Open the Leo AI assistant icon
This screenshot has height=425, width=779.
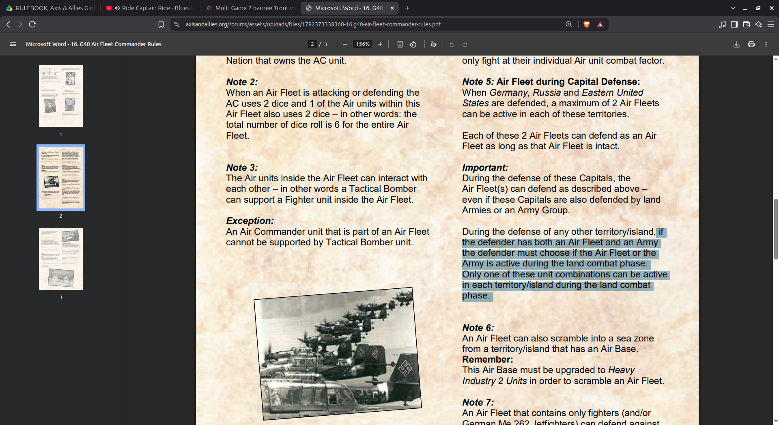[759, 24]
